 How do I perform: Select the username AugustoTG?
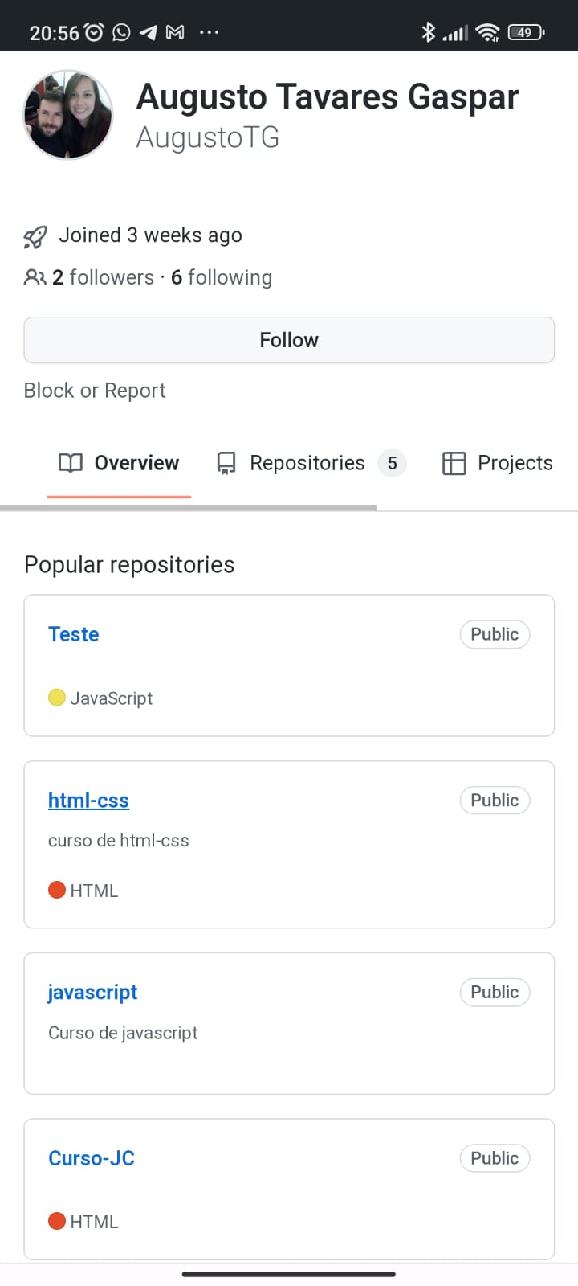pyautogui.click(x=208, y=137)
